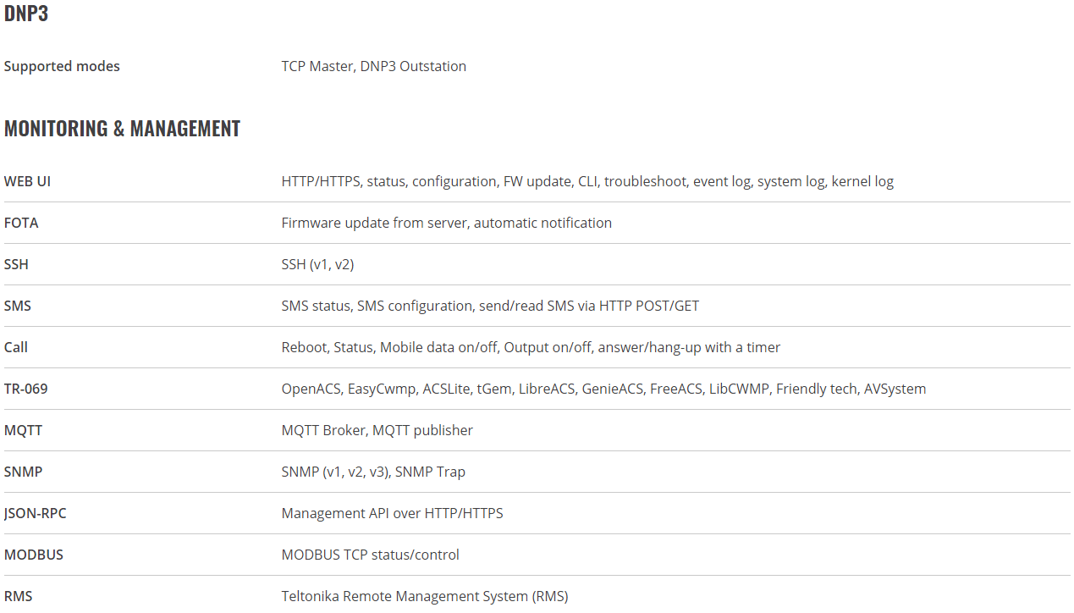Click the Teltonika Remote Management System text
Screen dimensions: 1074x613
425,596
